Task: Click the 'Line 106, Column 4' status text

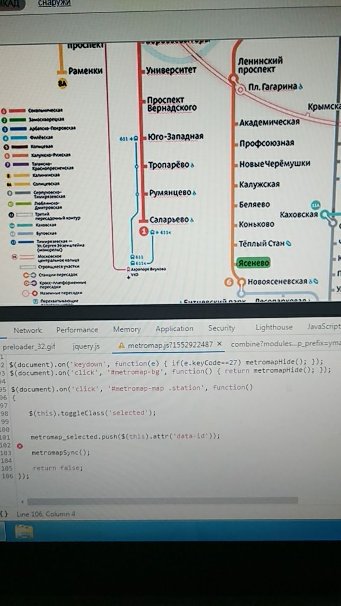Action: 46,514
